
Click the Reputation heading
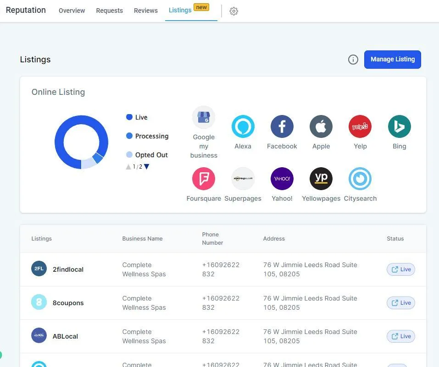tap(26, 10)
